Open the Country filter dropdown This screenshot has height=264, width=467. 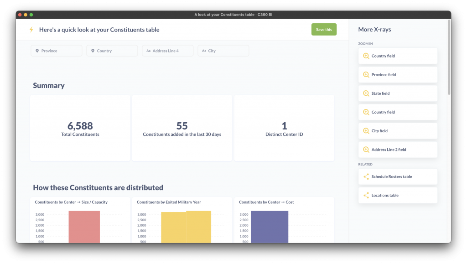(x=112, y=51)
